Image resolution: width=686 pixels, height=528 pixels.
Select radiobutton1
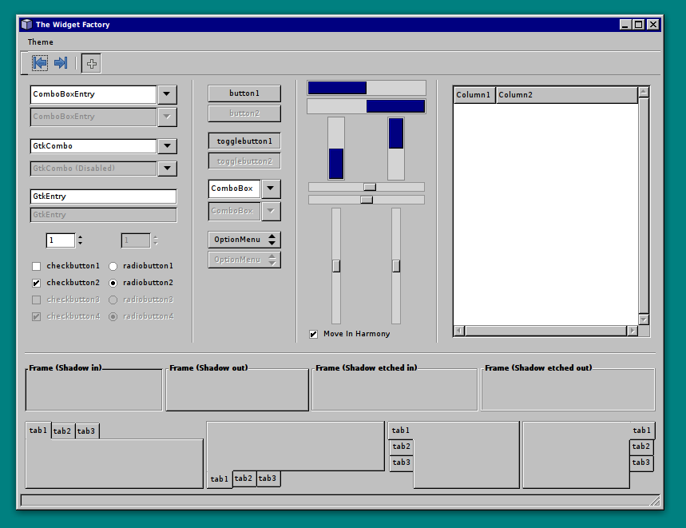113,266
